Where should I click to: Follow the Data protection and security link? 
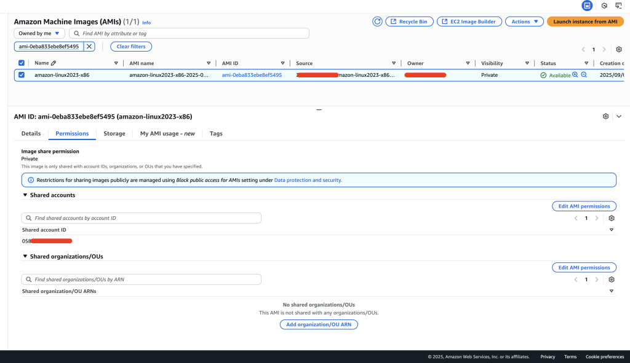(308, 180)
